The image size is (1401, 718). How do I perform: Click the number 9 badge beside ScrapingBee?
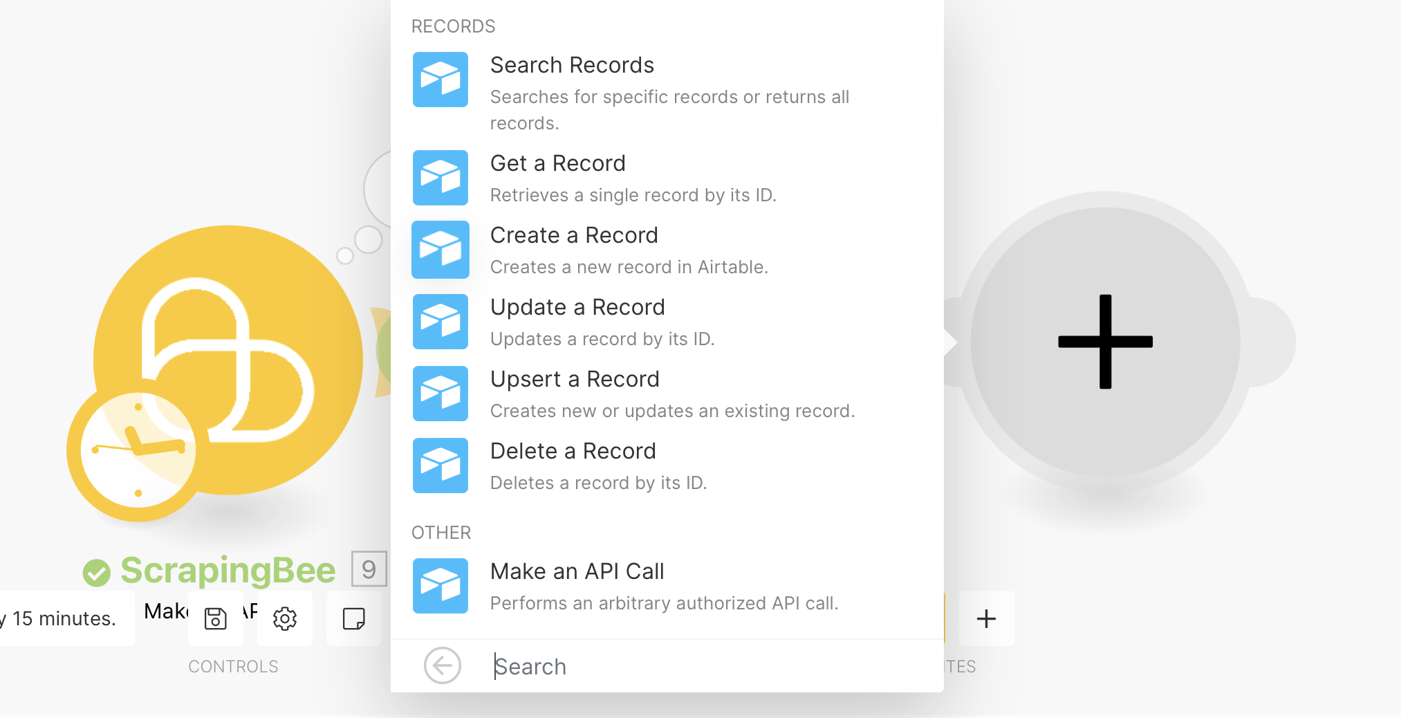click(369, 569)
